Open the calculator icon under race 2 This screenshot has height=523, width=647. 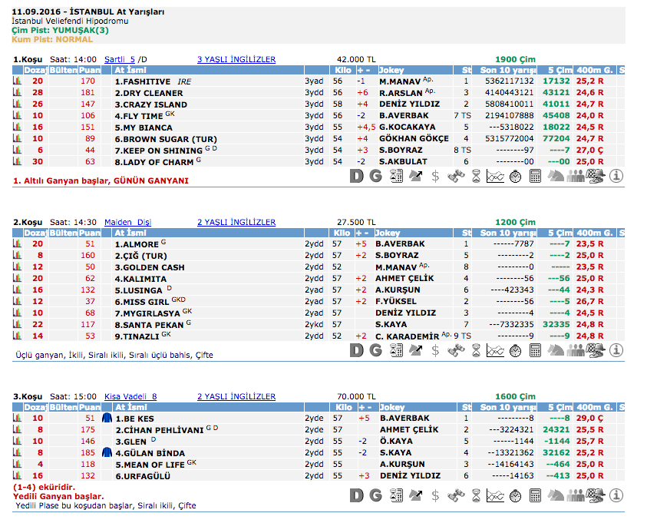click(536, 350)
